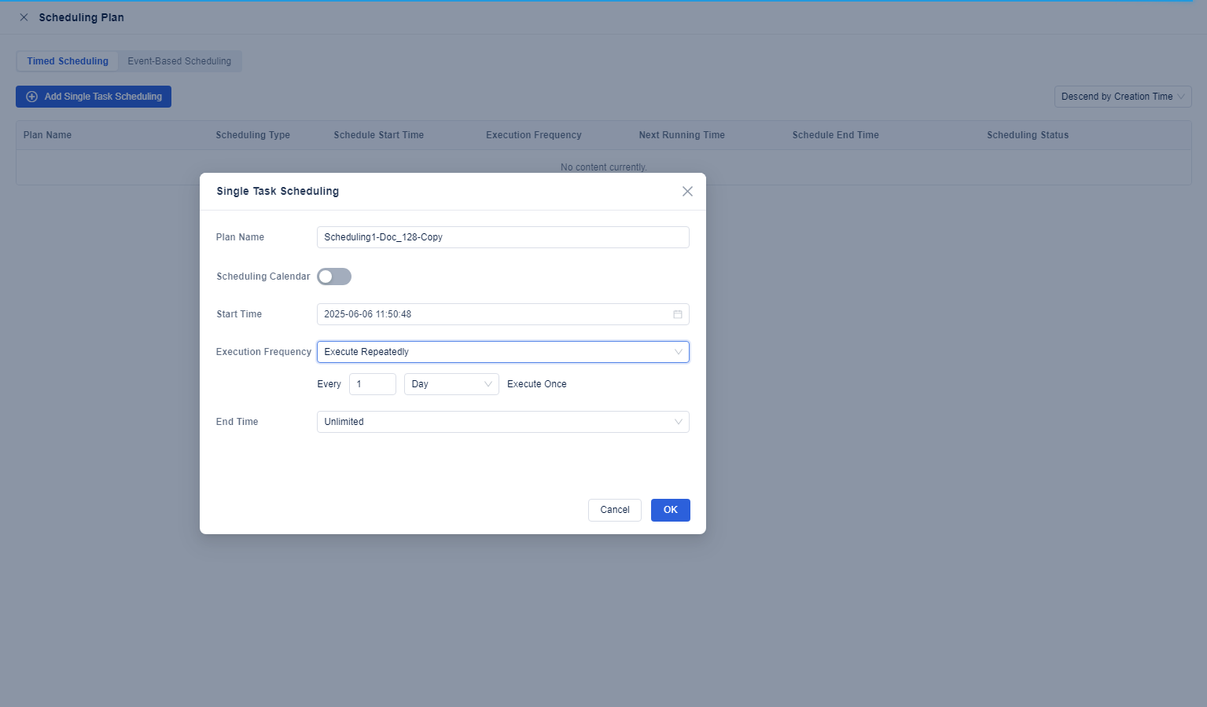
Task: Click the Every interval number field
Action: [x=373, y=384]
